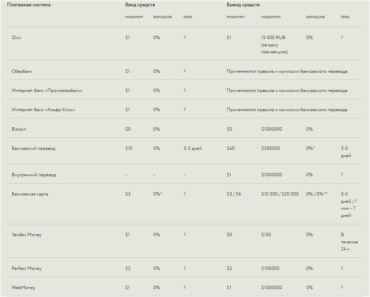370x297 pixels.
Task: Click the Qiwi withdrawal instant lightning icon
Action: (342, 37)
